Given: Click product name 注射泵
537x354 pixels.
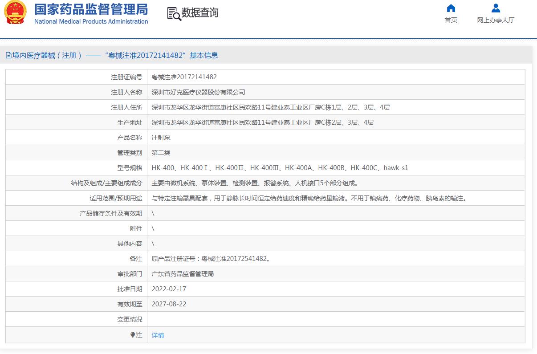Looking at the screenshot, I should tap(161, 138).
